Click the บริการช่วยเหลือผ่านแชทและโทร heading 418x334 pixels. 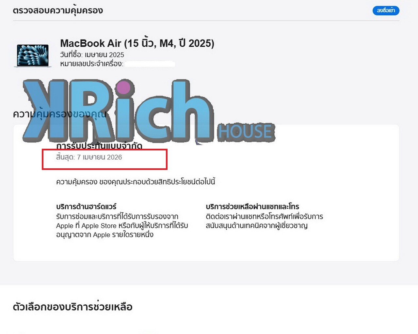pyautogui.click(x=252, y=206)
